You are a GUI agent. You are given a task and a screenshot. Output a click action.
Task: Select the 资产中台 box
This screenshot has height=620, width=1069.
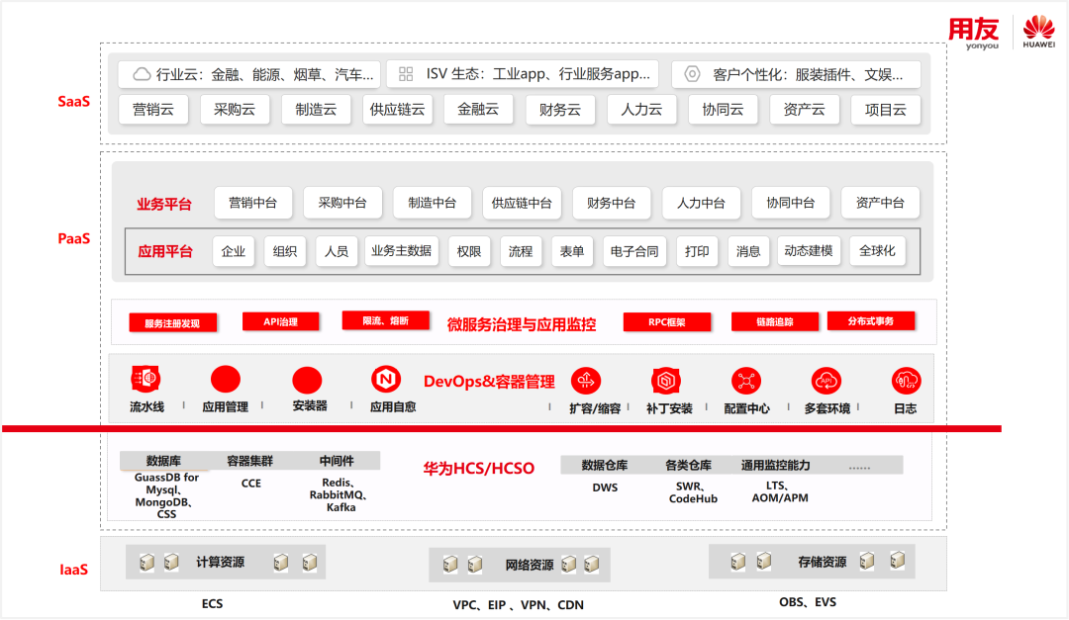pos(880,203)
